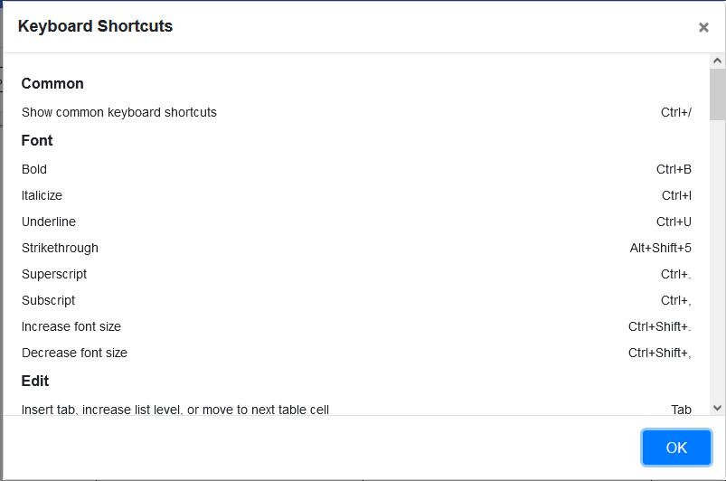This screenshot has width=726, height=481.
Task: Click the vertical scrollbar thumb
Action: (718, 95)
